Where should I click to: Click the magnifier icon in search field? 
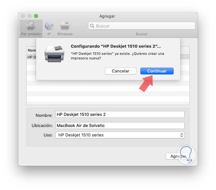click(x=92, y=26)
